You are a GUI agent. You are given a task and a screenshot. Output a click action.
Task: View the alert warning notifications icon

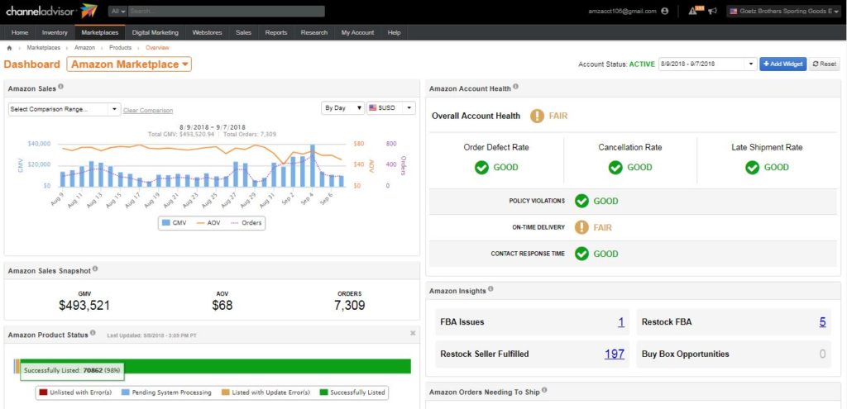[692, 12]
